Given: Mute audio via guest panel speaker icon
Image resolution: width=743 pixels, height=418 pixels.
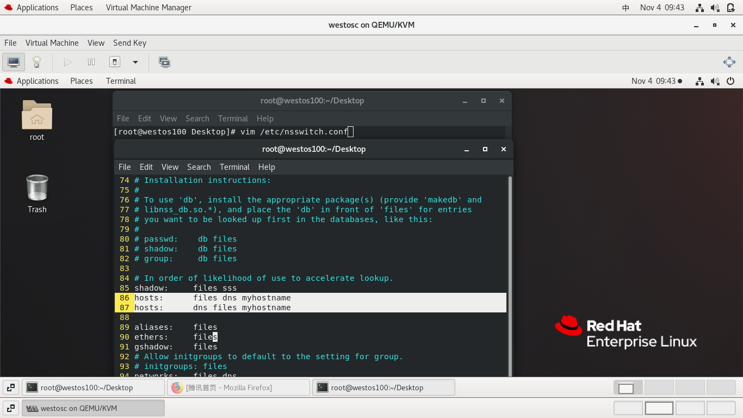Looking at the screenshot, I should point(715,81).
